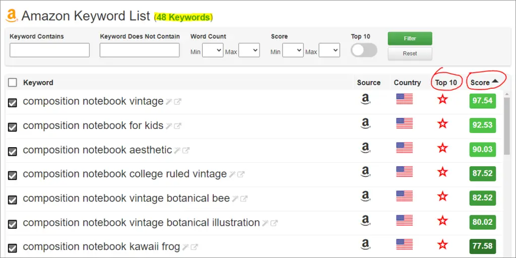Toggle the Top 10 filter switch
Screen dimensions: 516x258
click(x=364, y=50)
